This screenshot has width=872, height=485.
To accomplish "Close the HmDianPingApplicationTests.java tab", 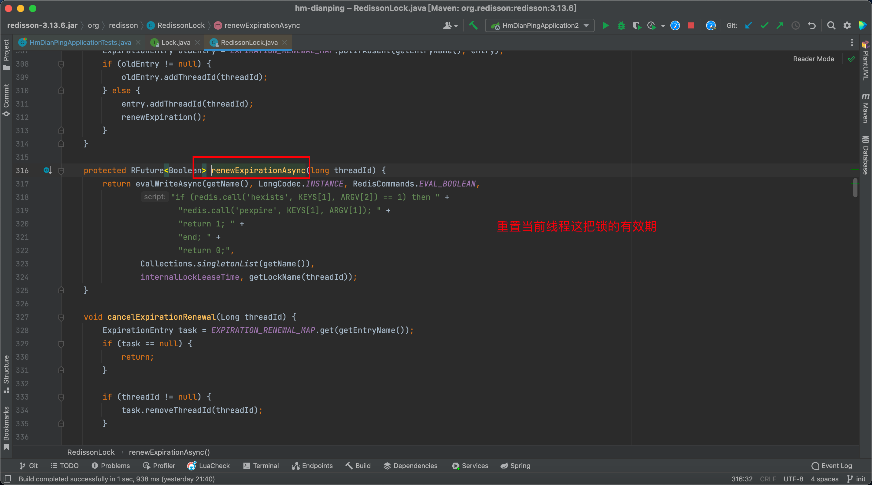I will (x=138, y=42).
